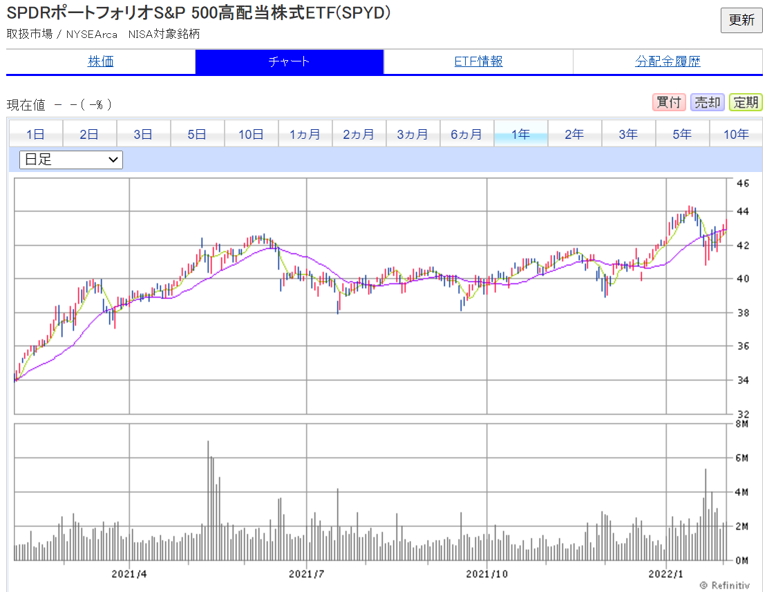Switch to the ETF情報 tab
Image resolution: width=767 pixels, height=592 pixels.
pos(478,61)
